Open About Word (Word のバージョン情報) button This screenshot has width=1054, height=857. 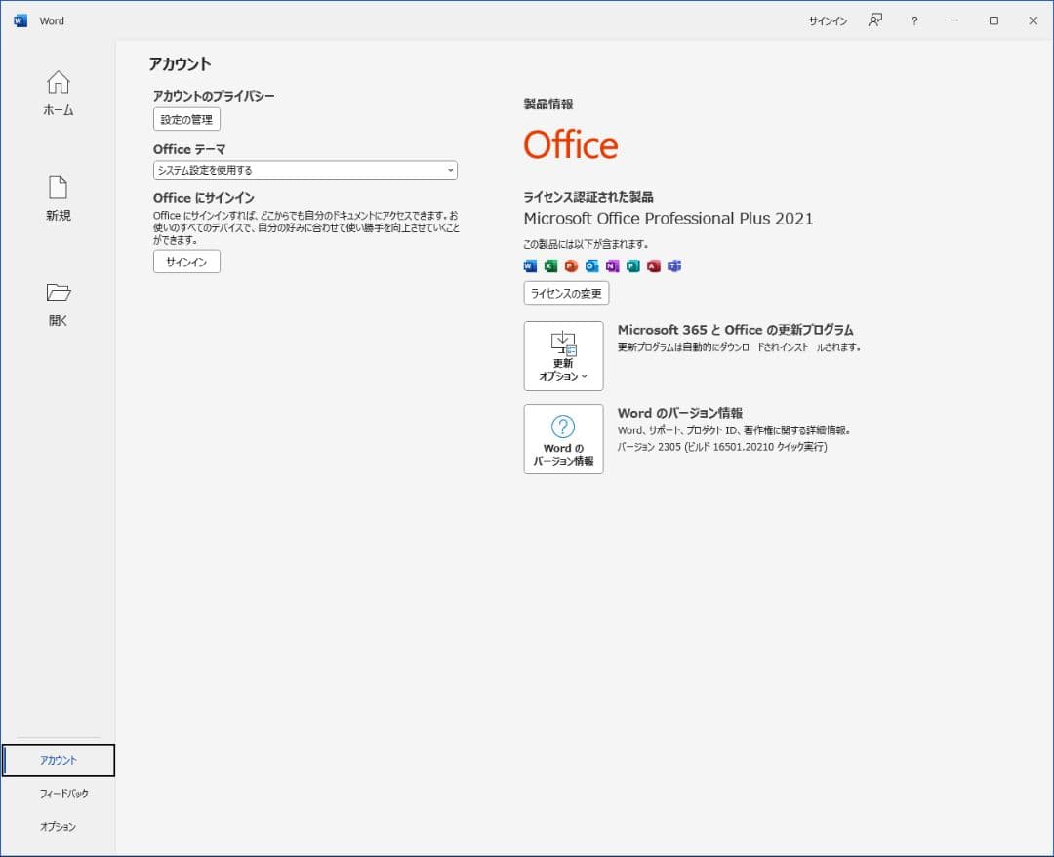point(563,439)
